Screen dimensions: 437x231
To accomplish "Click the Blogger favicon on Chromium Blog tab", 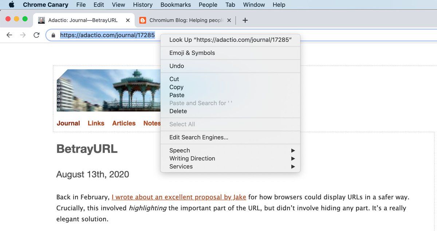I will [x=143, y=20].
